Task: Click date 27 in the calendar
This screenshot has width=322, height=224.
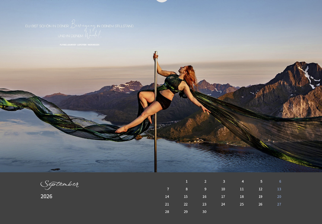Action: [x=279, y=204]
